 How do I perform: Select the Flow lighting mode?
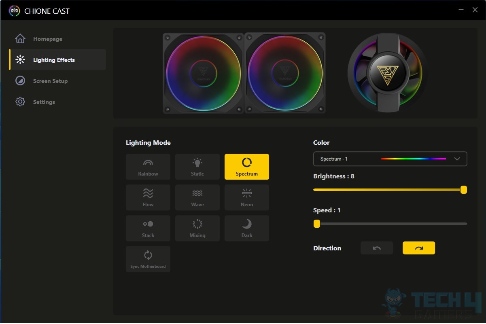[x=148, y=197]
